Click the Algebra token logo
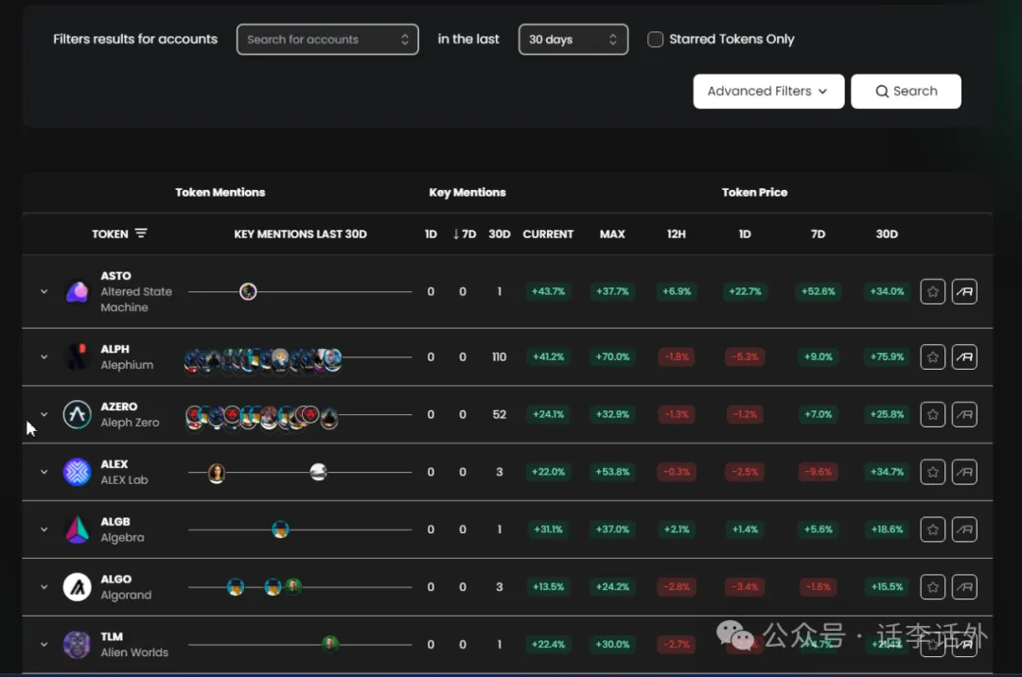 click(77, 529)
